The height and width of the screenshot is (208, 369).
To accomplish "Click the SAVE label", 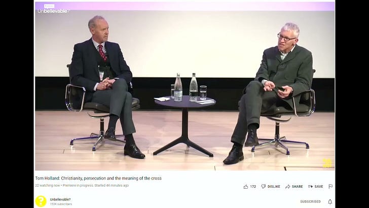I will click(319, 187).
